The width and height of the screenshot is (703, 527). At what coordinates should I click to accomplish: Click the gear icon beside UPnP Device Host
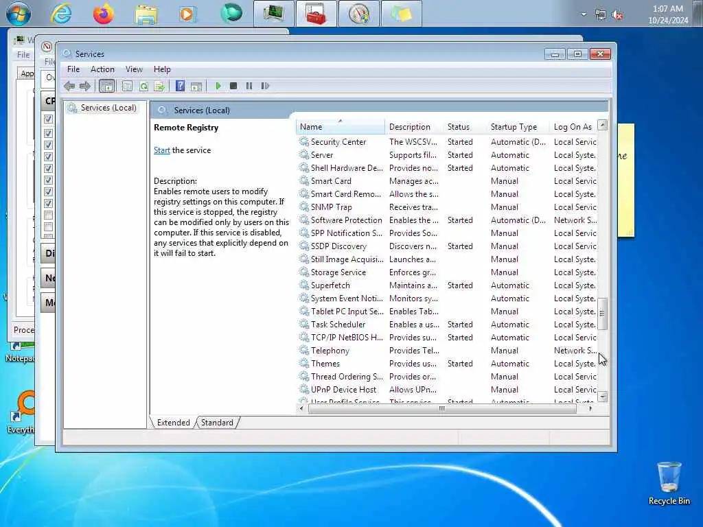[304, 390]
